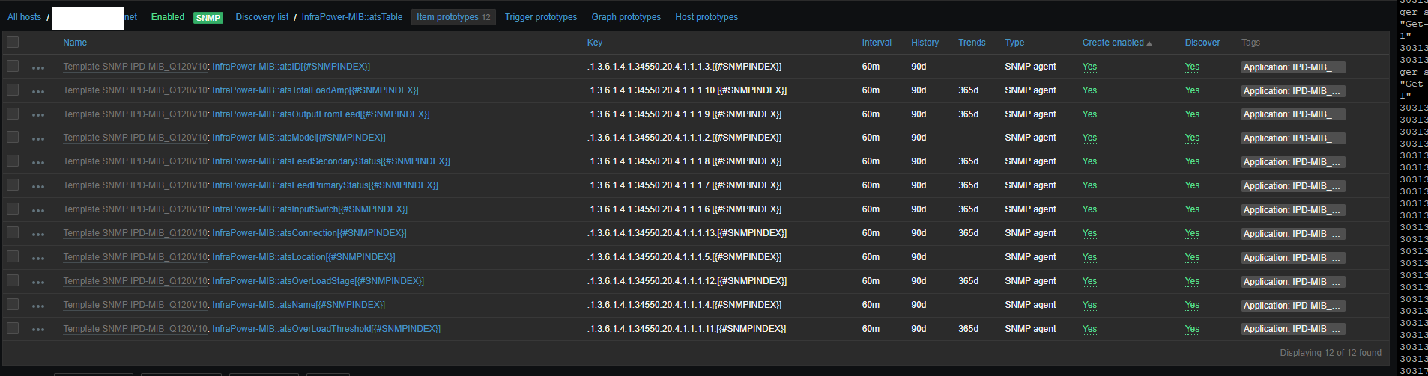Screen dimensions: 1428x376
Task: Click the green SNMP badge
Action: pyautogui.click(x=208, y=18)
